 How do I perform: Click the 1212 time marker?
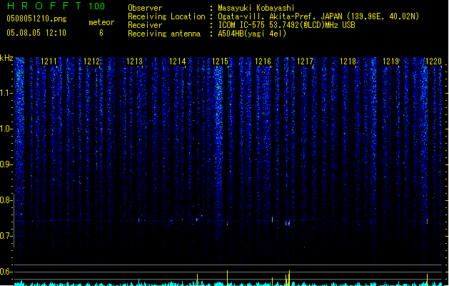click(91, 61)
